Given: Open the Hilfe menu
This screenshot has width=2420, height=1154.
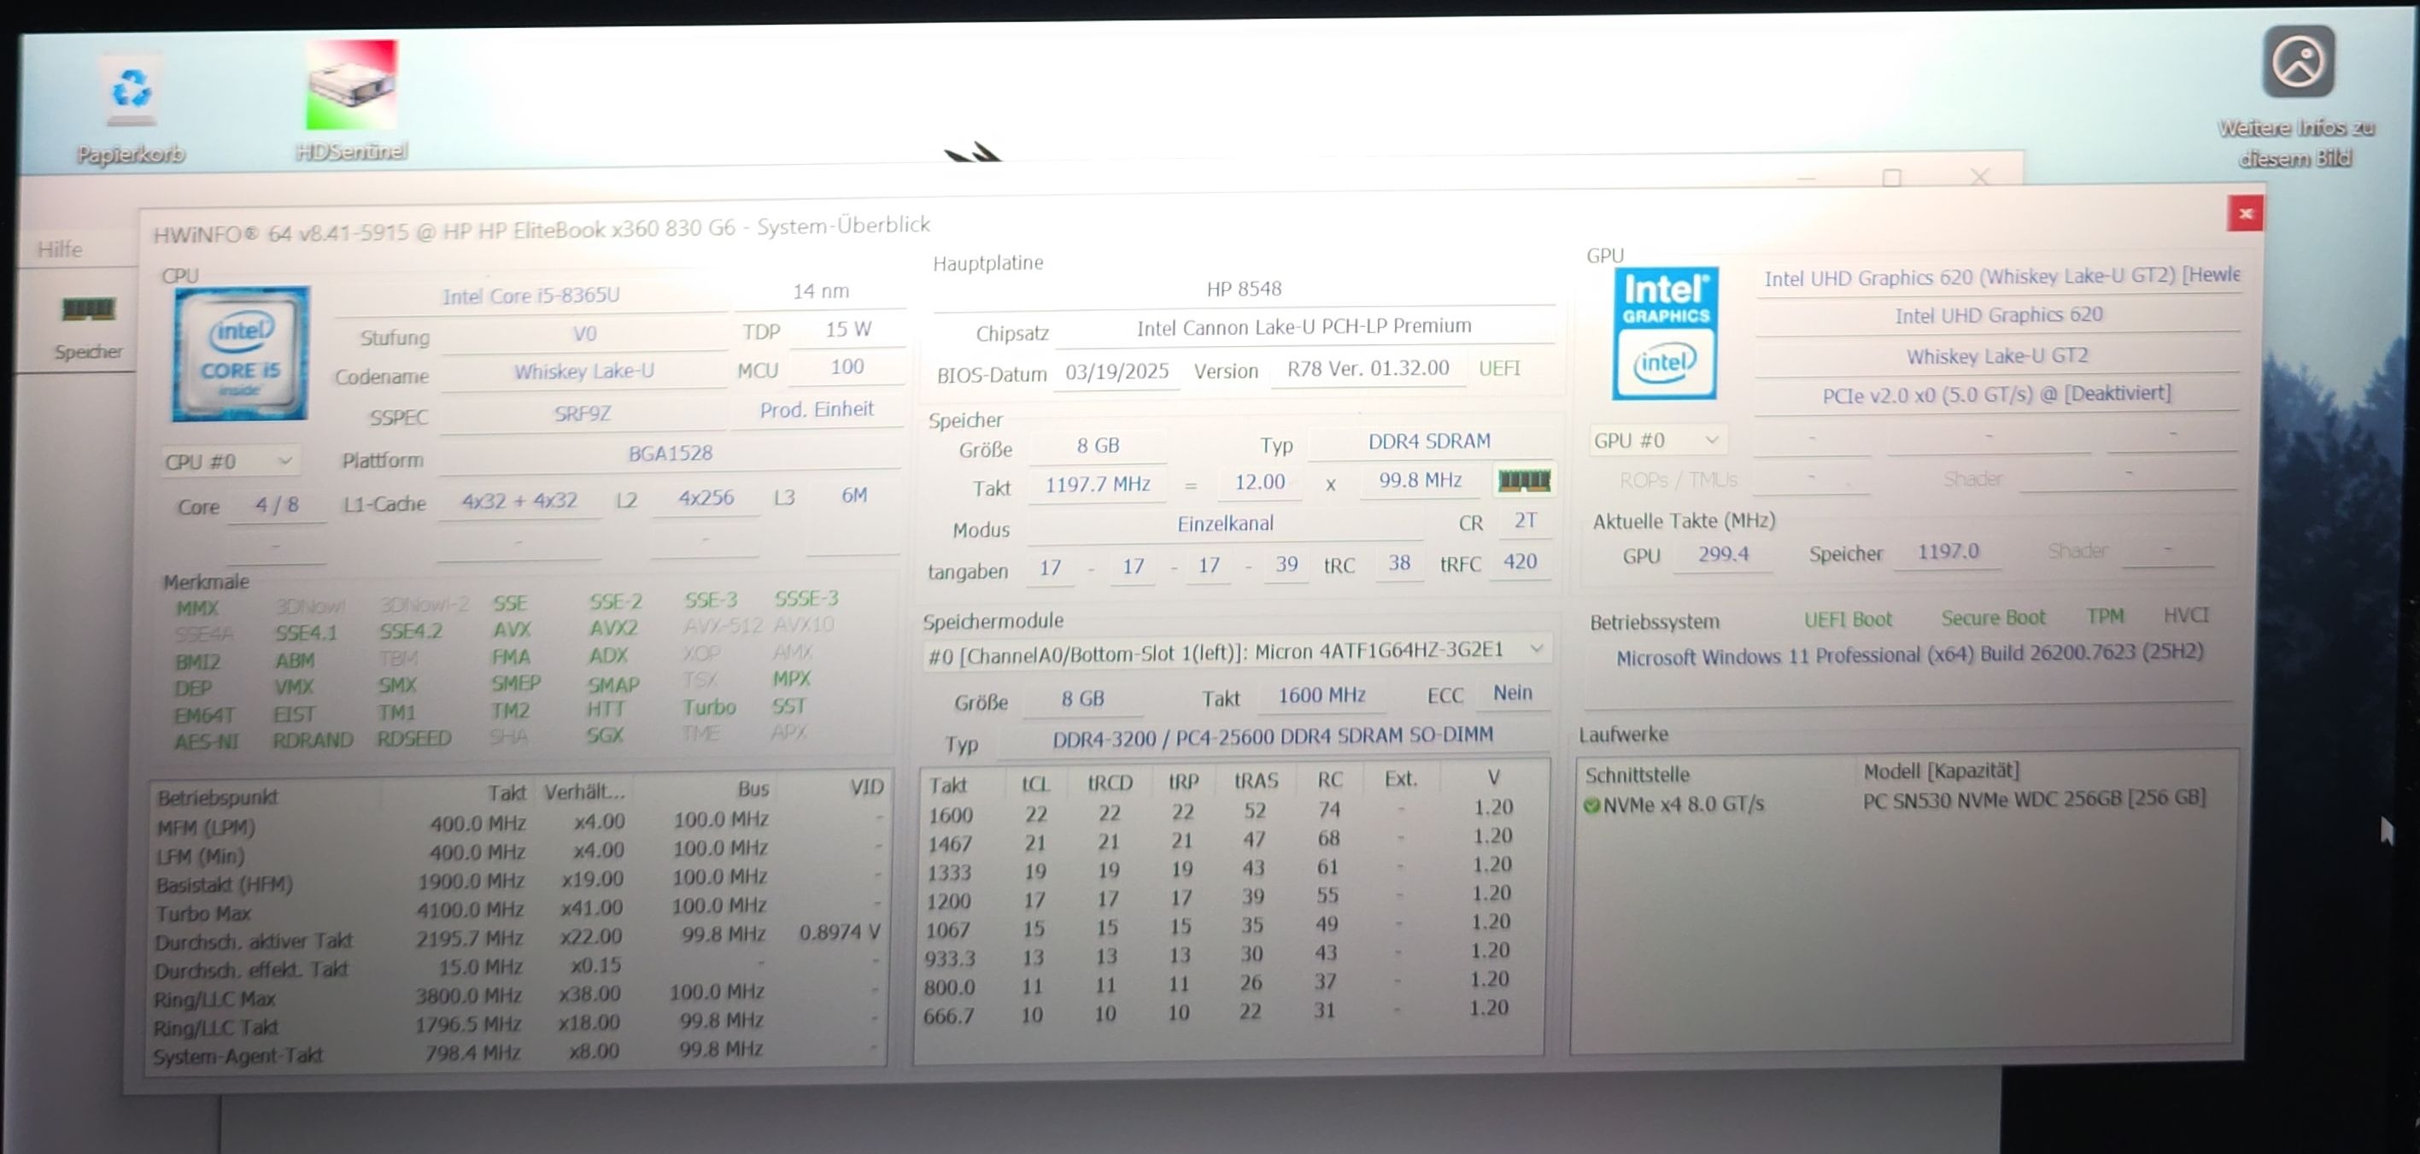Looking at the screenshot, I should click(x=60, y=249).
